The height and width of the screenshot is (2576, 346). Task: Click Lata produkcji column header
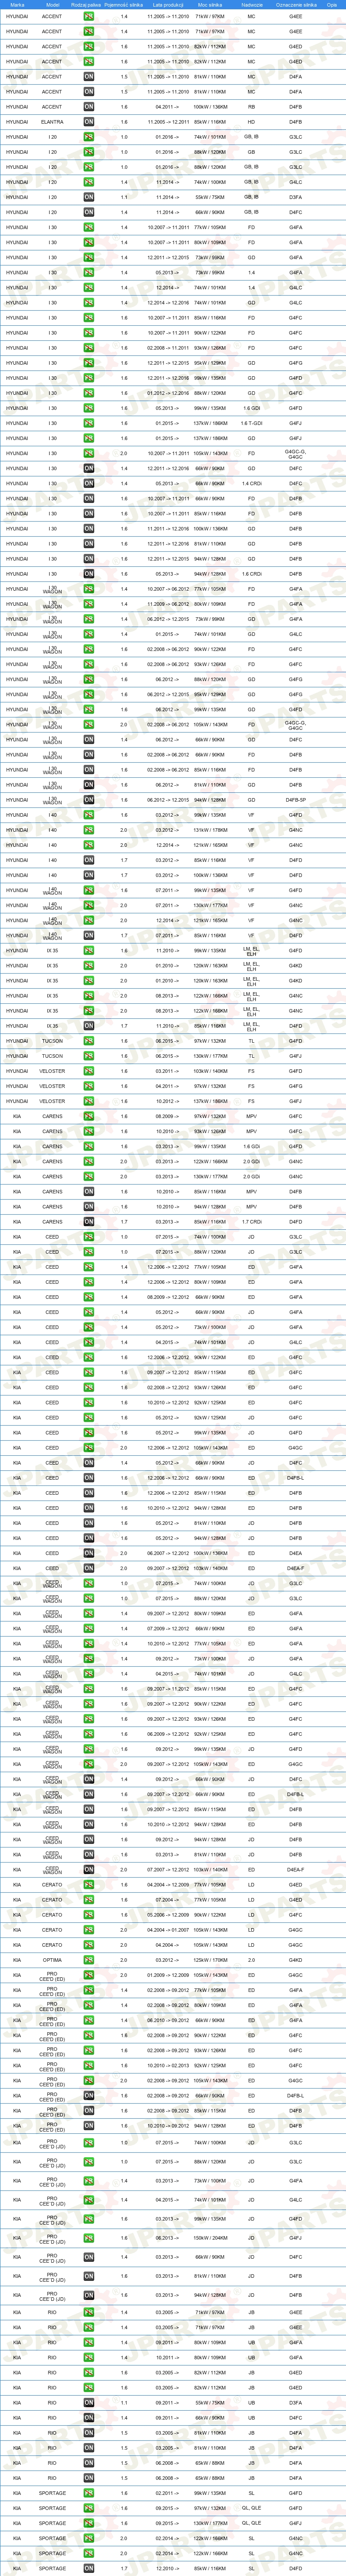pyautogui.click(x=169, y=5)
